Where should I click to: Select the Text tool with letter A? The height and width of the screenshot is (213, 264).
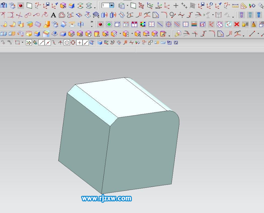coord(53,15)
